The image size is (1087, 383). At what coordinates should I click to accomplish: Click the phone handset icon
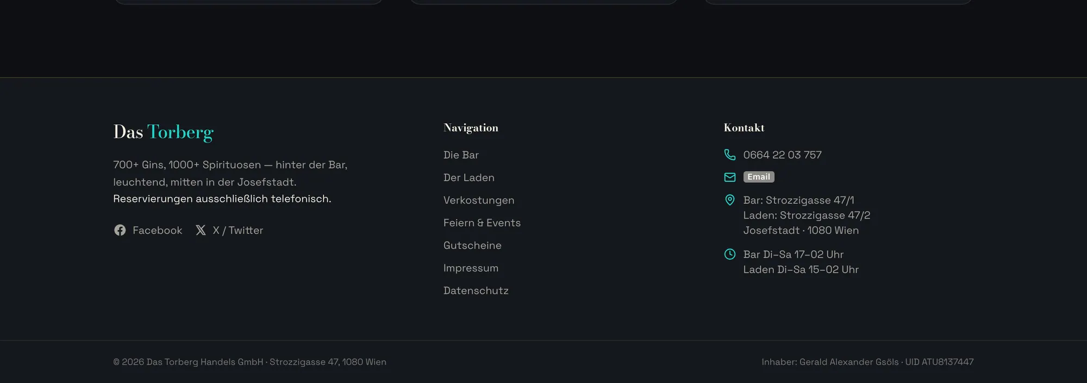click(730, 155)
